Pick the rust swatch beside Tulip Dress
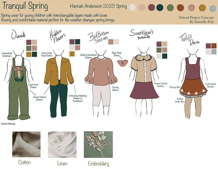This screenshot has width=218, height=169. (x=214, y=46)
